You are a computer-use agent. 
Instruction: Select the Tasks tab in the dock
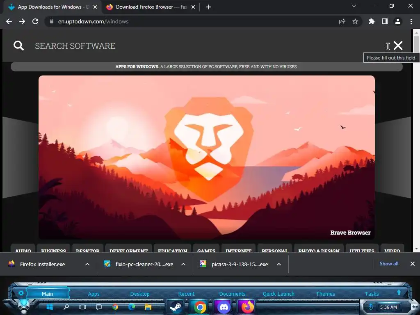[372, 294]
